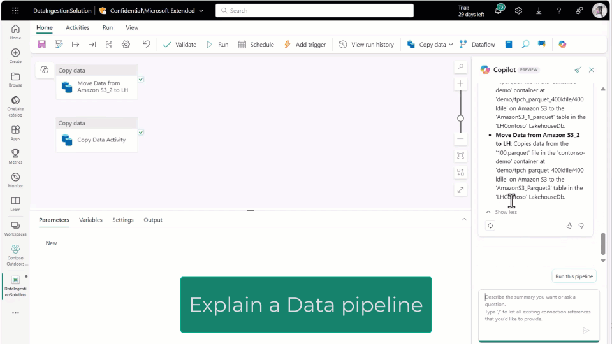Viewport: 612px width, 344px height.
Task: Open the Create page in the sidebar
Action: click(15, 56)
